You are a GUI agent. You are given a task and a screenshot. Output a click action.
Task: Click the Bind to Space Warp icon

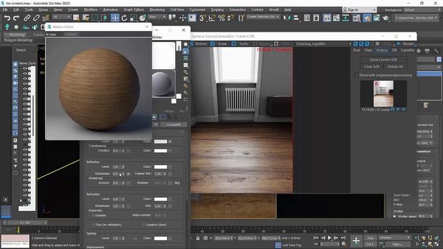click(x=46, y=18)
